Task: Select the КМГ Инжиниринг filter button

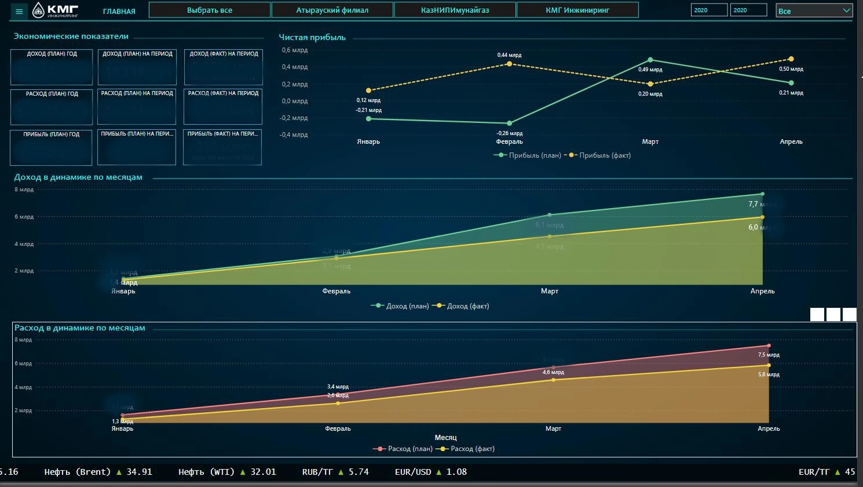Action: click(577, 10)
